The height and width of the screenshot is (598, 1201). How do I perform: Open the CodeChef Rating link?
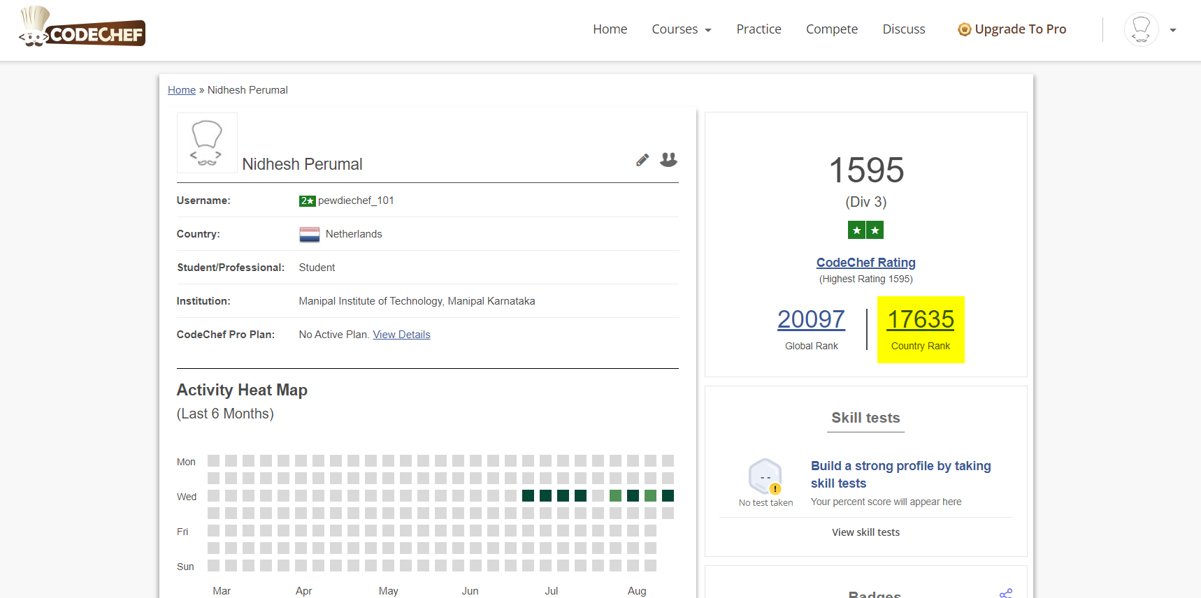865,263
